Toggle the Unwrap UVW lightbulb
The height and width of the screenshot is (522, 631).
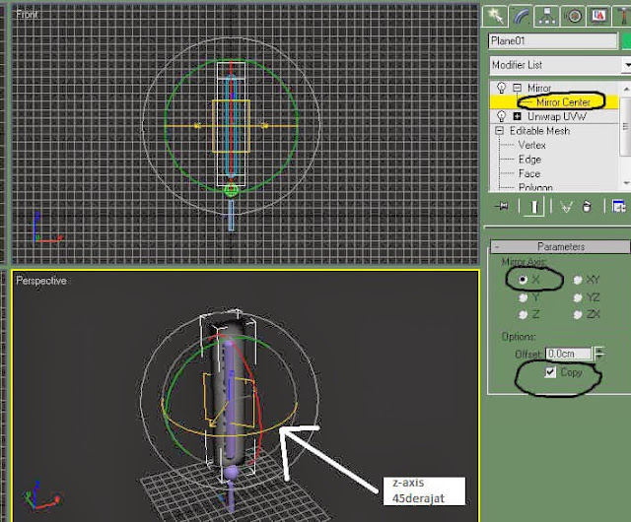(502, 116)
